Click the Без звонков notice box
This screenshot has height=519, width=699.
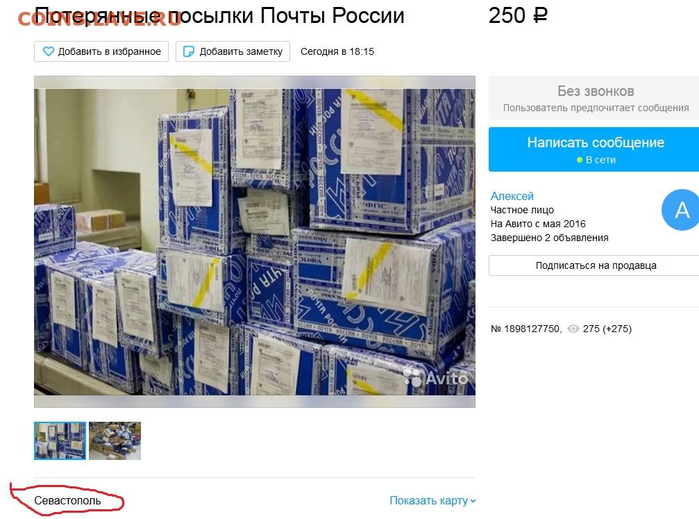(x=593, y=98)
